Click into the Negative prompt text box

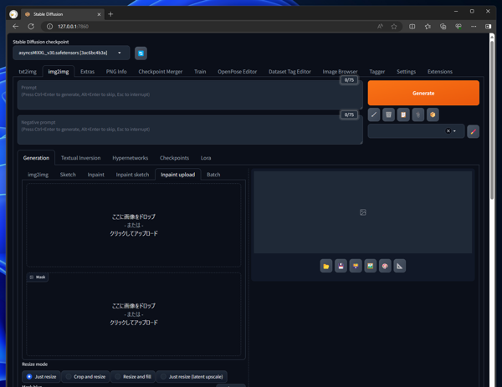[190, 130]
